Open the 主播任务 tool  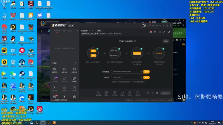tap(74, 70)
